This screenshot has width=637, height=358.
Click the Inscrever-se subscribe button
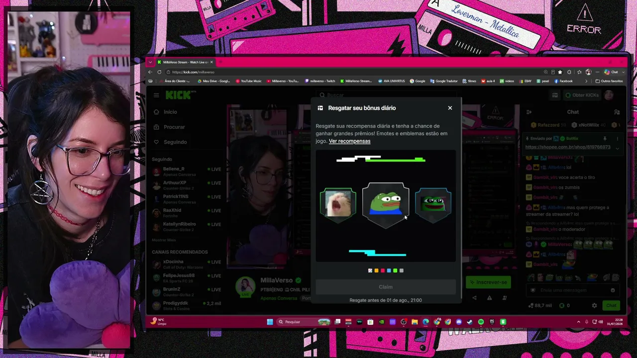[488, 282]
